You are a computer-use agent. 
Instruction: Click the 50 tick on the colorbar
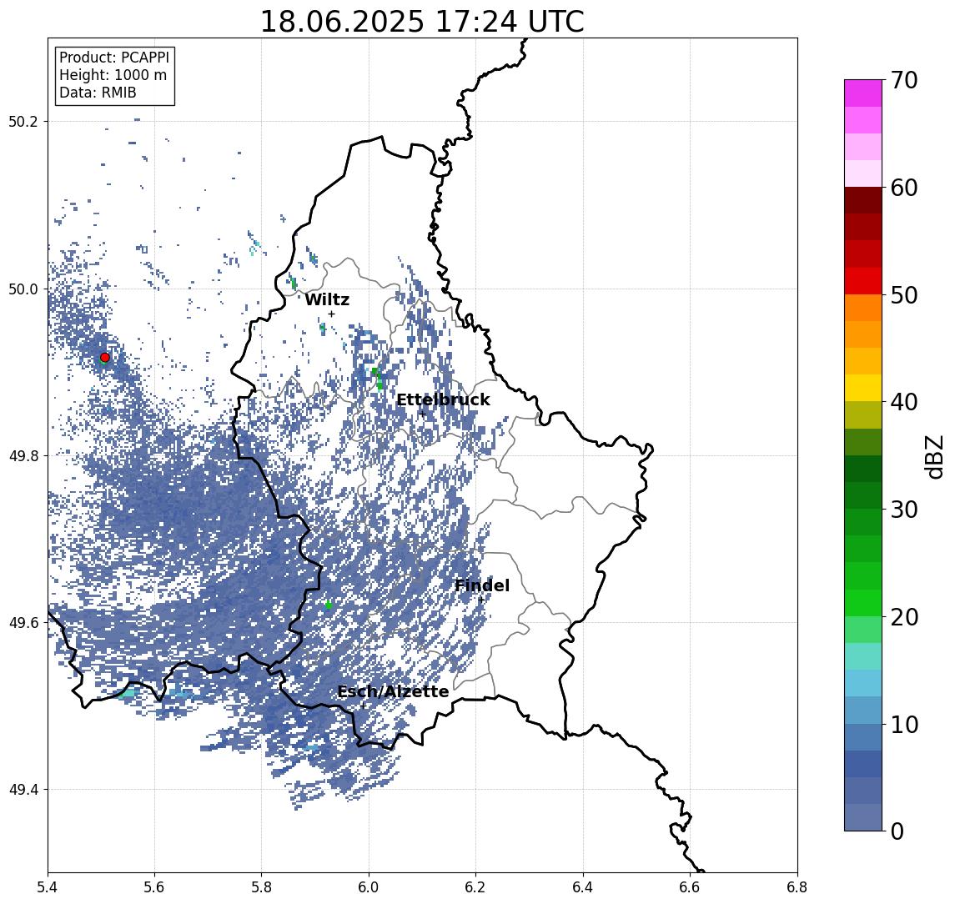(x=904, y=295)
